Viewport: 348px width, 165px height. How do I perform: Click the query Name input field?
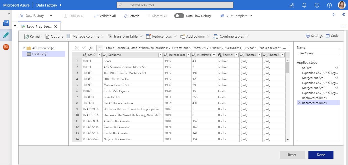click(x=318, y=53)
